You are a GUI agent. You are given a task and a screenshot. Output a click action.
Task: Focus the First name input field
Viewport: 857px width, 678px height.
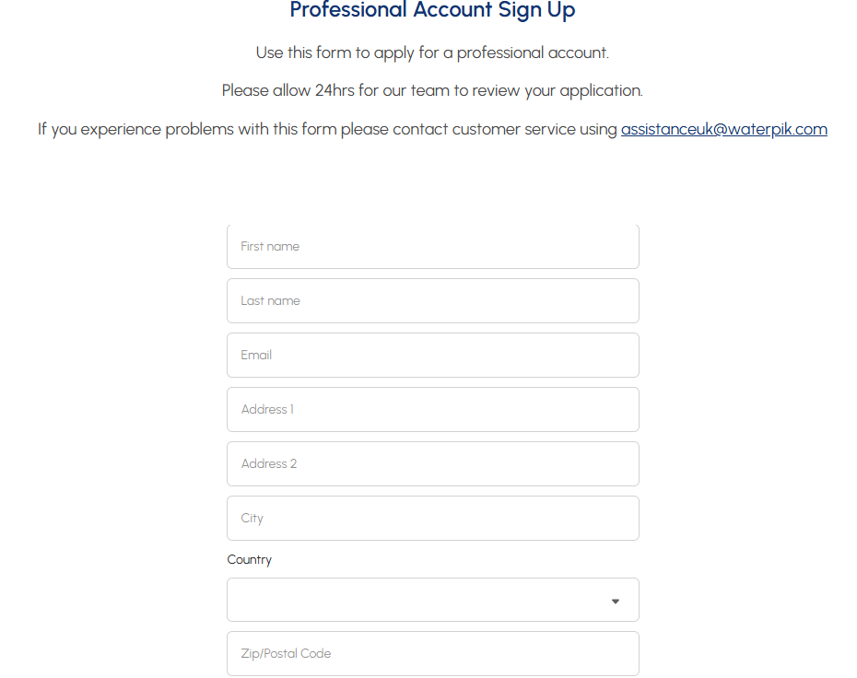pyautogui.click(x=432, y=247)
